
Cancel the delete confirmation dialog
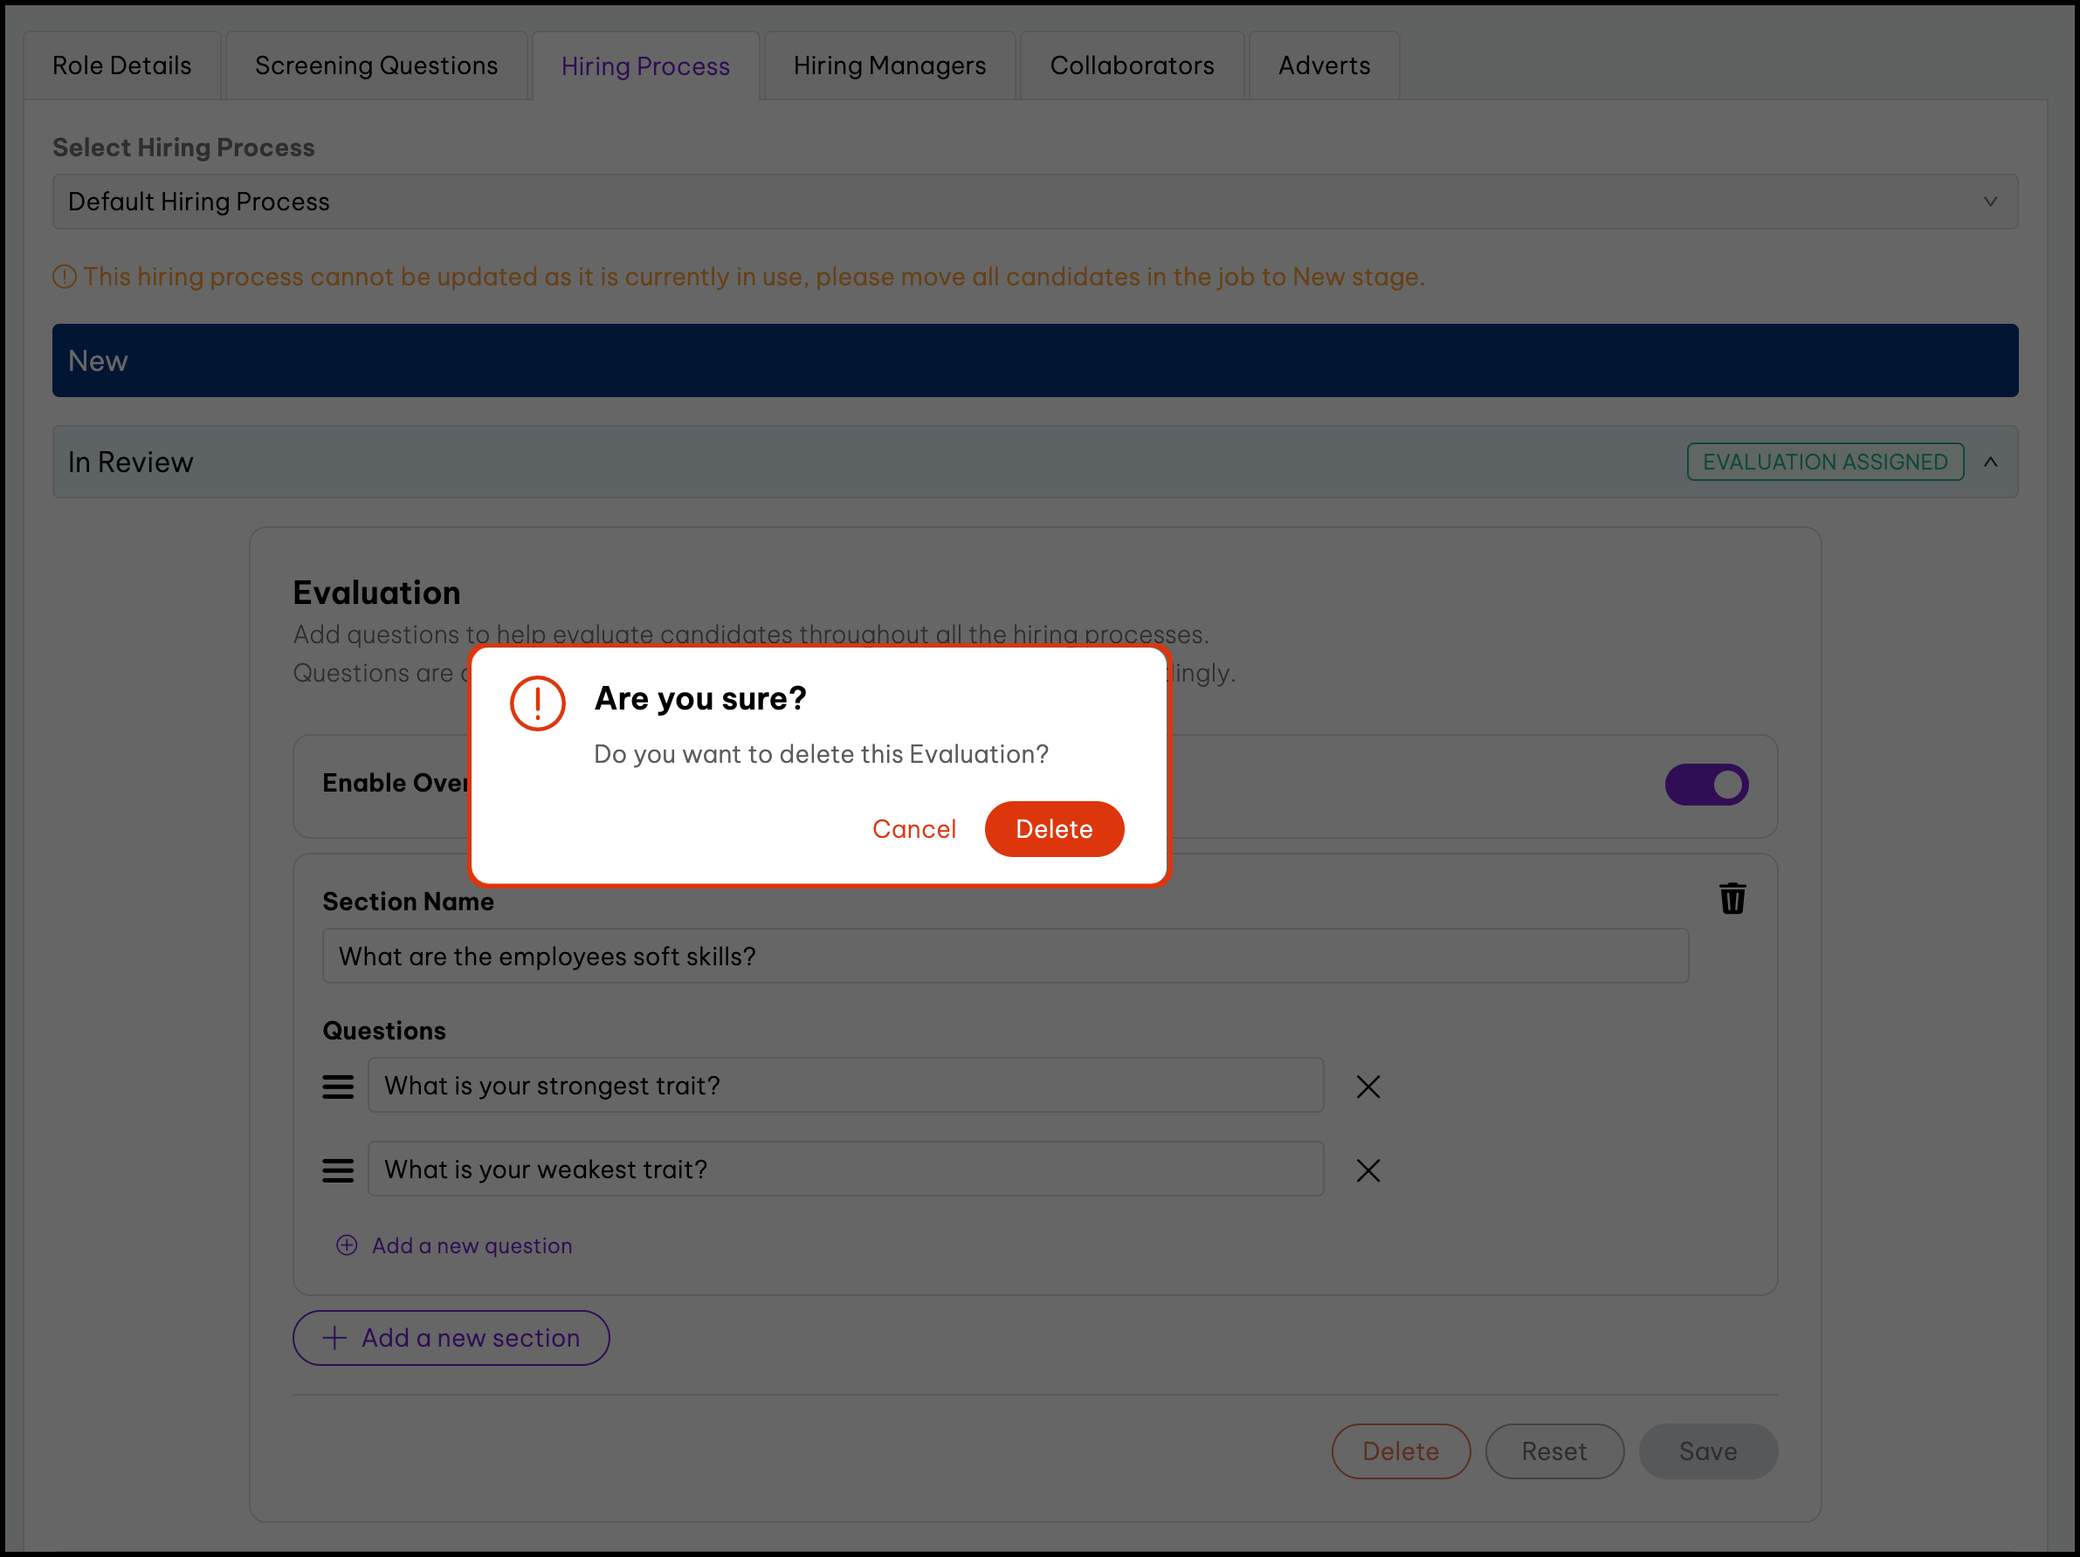(914, 830)
